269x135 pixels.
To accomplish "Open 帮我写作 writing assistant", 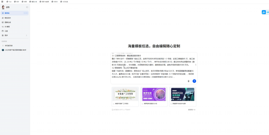I will pyautogui.click(x=15, y=18).
